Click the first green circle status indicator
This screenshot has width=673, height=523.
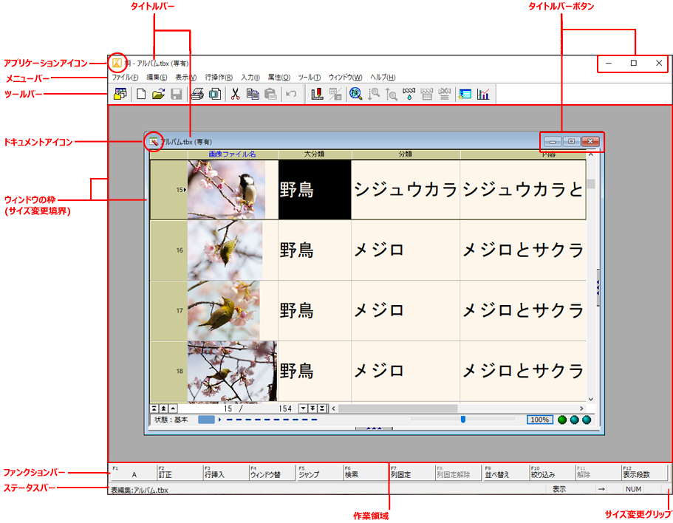click(562, 420)
